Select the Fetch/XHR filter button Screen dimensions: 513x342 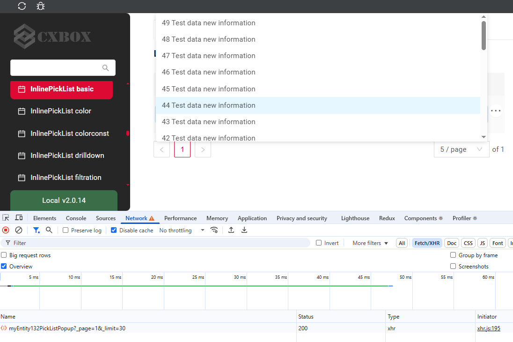tap(427, 243)
